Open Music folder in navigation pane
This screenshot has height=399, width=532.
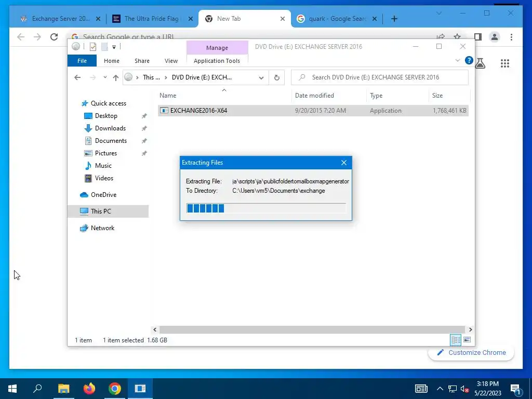point(103,166)
